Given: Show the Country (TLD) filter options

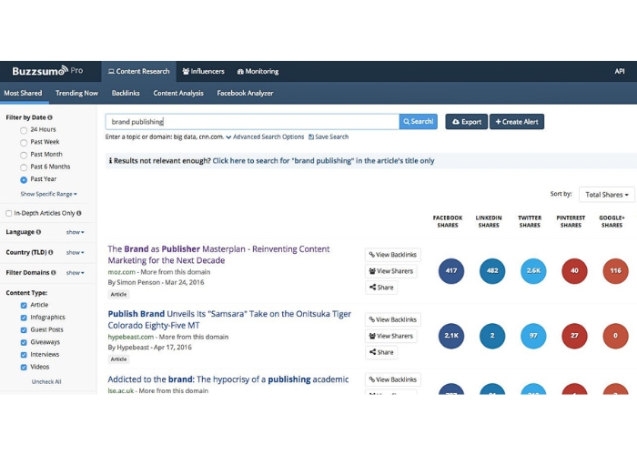Looking at the screenshot, I should tap(76, 253).
